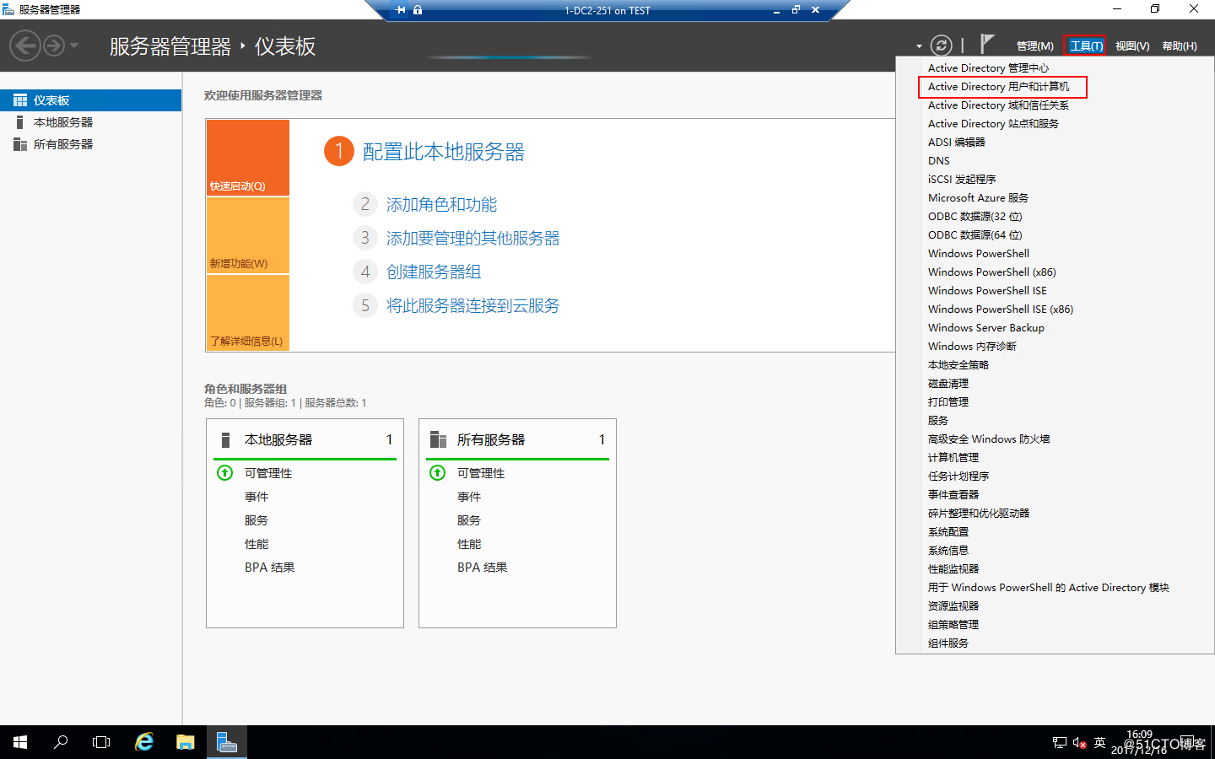Open Active Directory 站点和服务
Image resolution: width=1215 pixels, height=759 pixels.
1055,124
